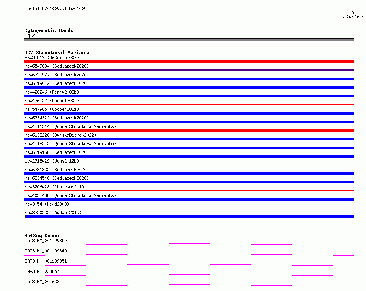This screenshot has width=366, height=291.
Task: Open variant nsv547965 (Cooper2011)
Action: pos(52,109)
